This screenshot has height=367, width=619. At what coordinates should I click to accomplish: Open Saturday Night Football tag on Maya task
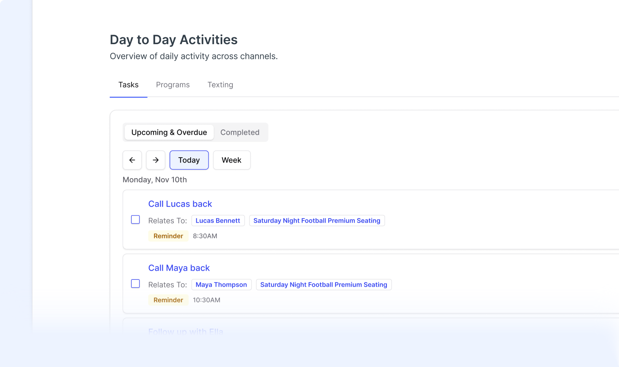tap(324, 284)
